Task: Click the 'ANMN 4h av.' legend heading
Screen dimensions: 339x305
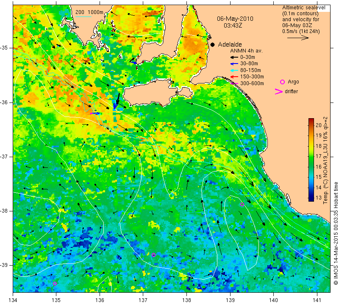Action: click(246, 51)
